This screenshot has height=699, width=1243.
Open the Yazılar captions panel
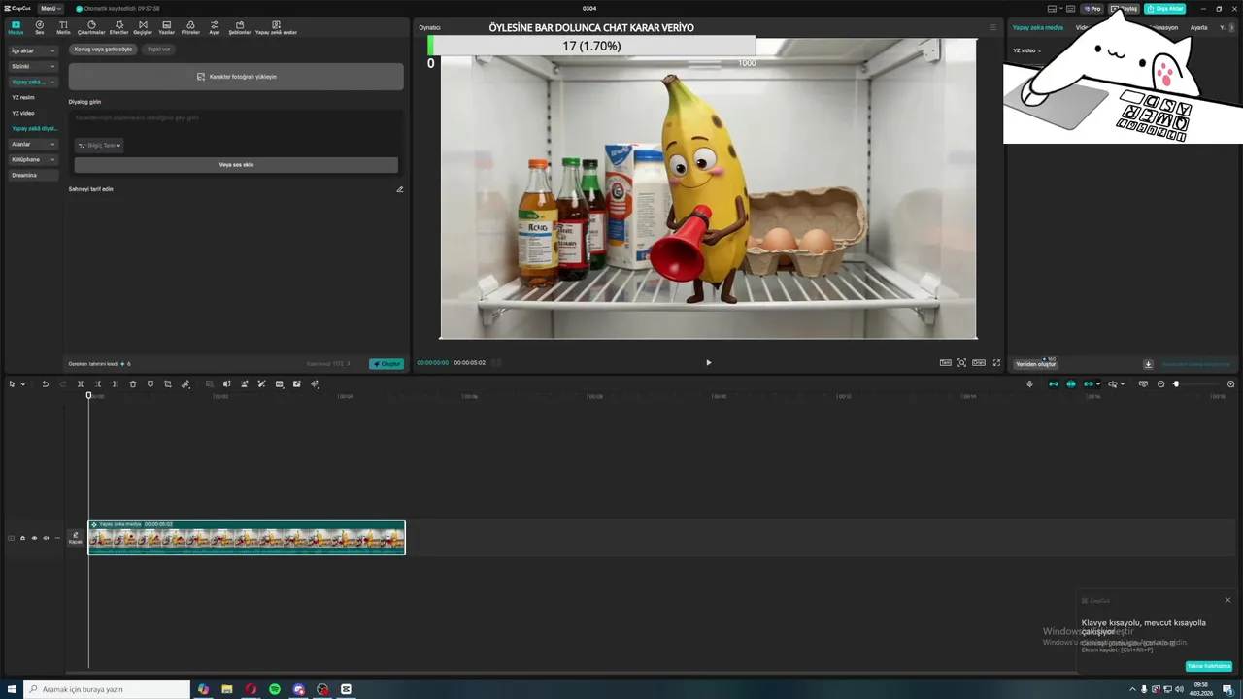click(167, 27)
